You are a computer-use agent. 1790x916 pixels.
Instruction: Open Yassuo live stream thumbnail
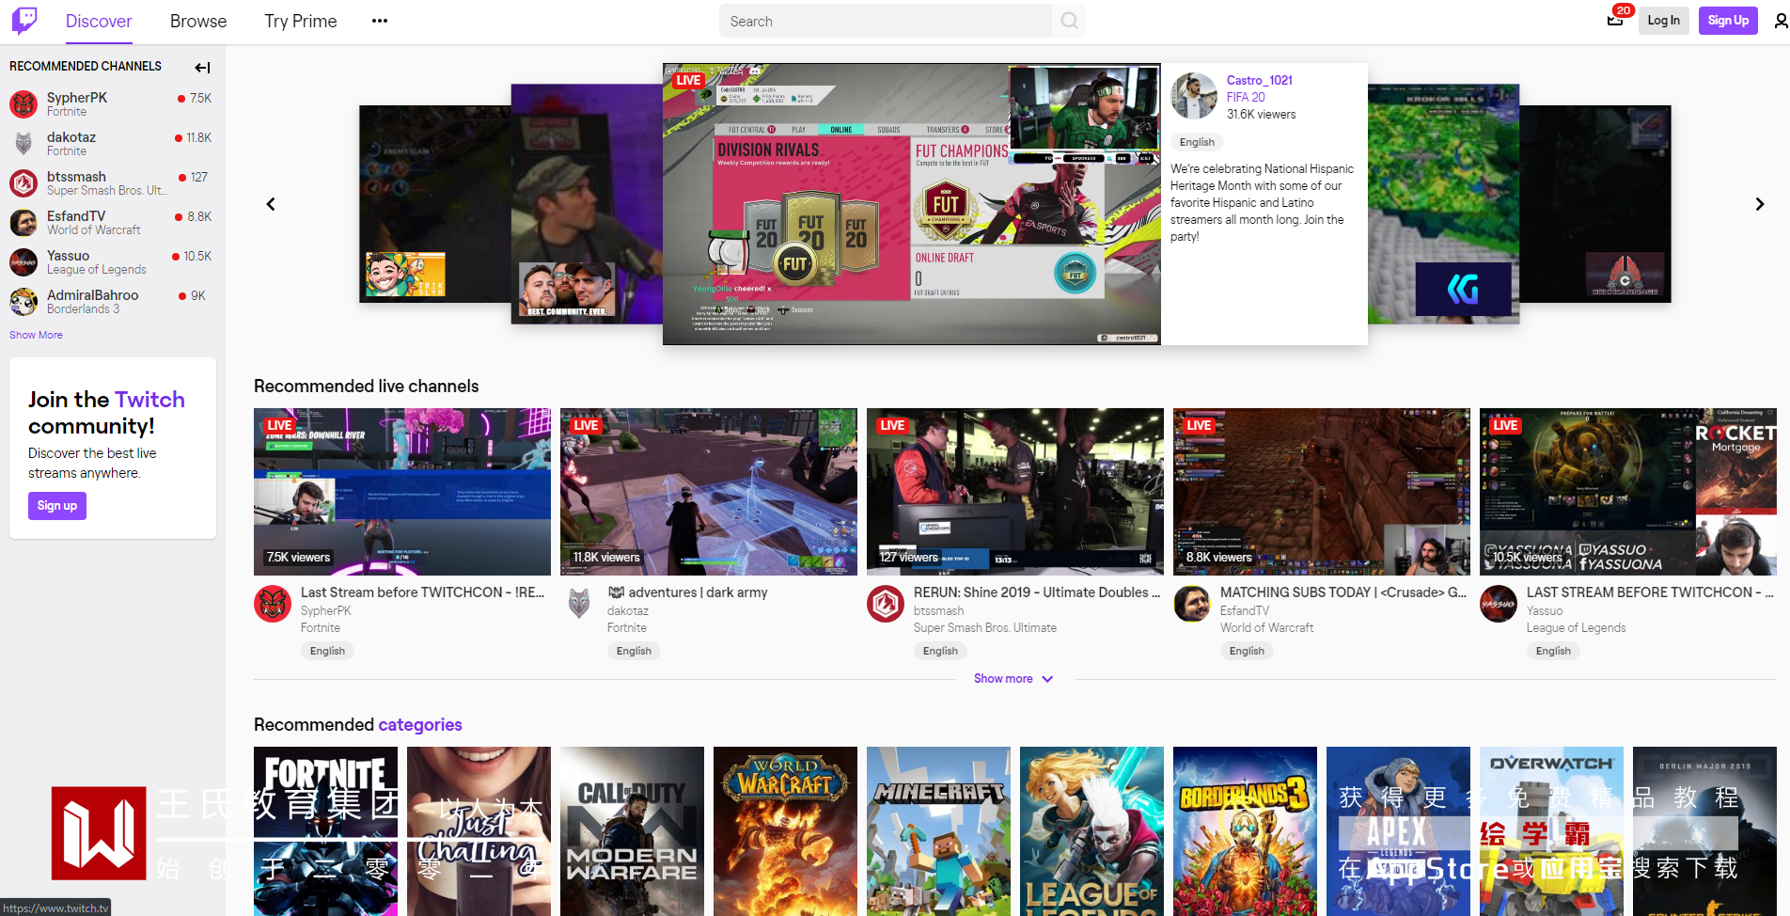pyautogui.click(x=1628, y=492)
